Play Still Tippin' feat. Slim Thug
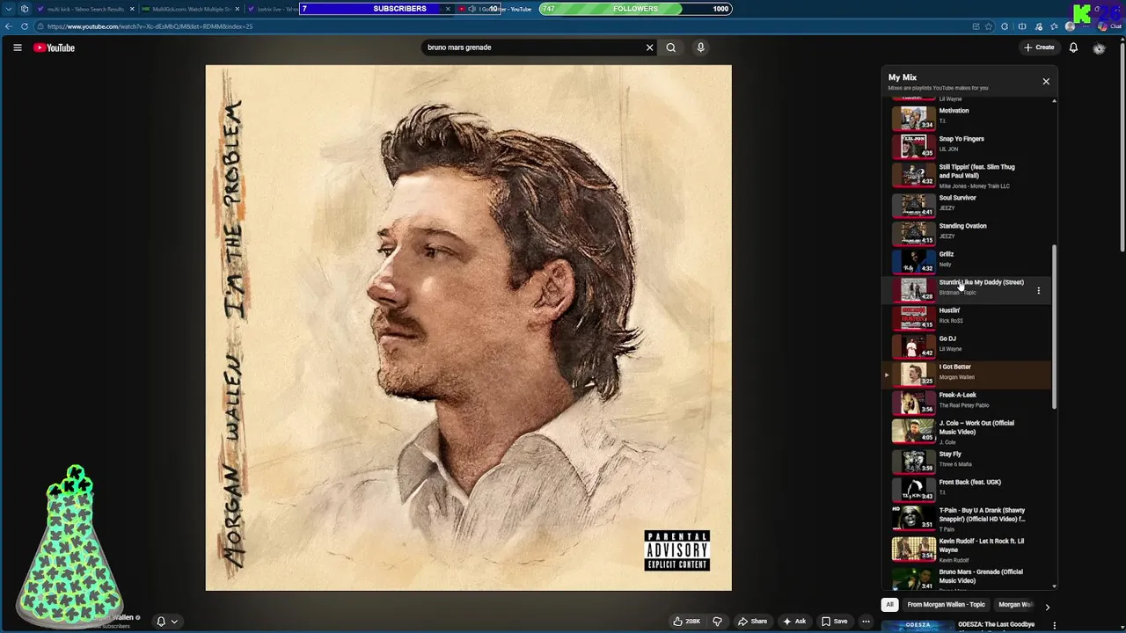 coord(968,176)
